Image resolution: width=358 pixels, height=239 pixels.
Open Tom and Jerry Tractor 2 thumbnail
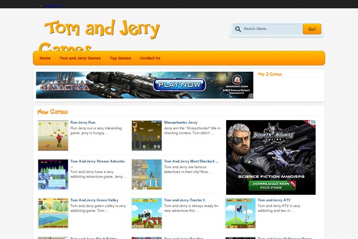147,213
